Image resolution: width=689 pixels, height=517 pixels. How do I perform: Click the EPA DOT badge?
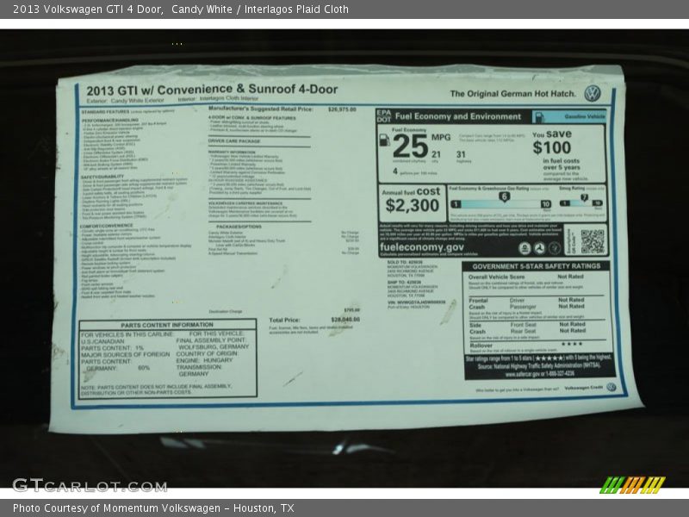point(384,115)
